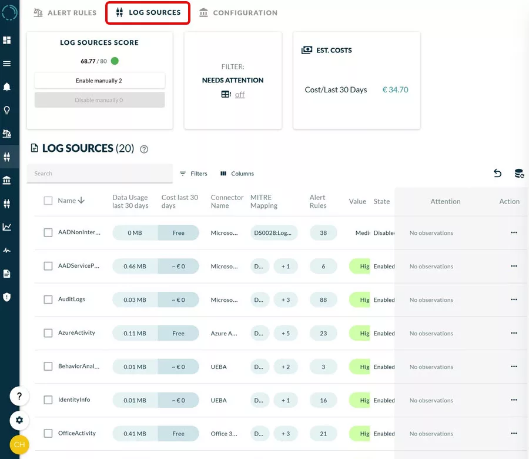Open the highlighted log sources plug sidebar icon
529x459 pixels.
pos(6,157)
